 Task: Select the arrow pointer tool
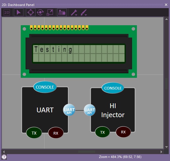pyautogui.click(x=19, y=13)
